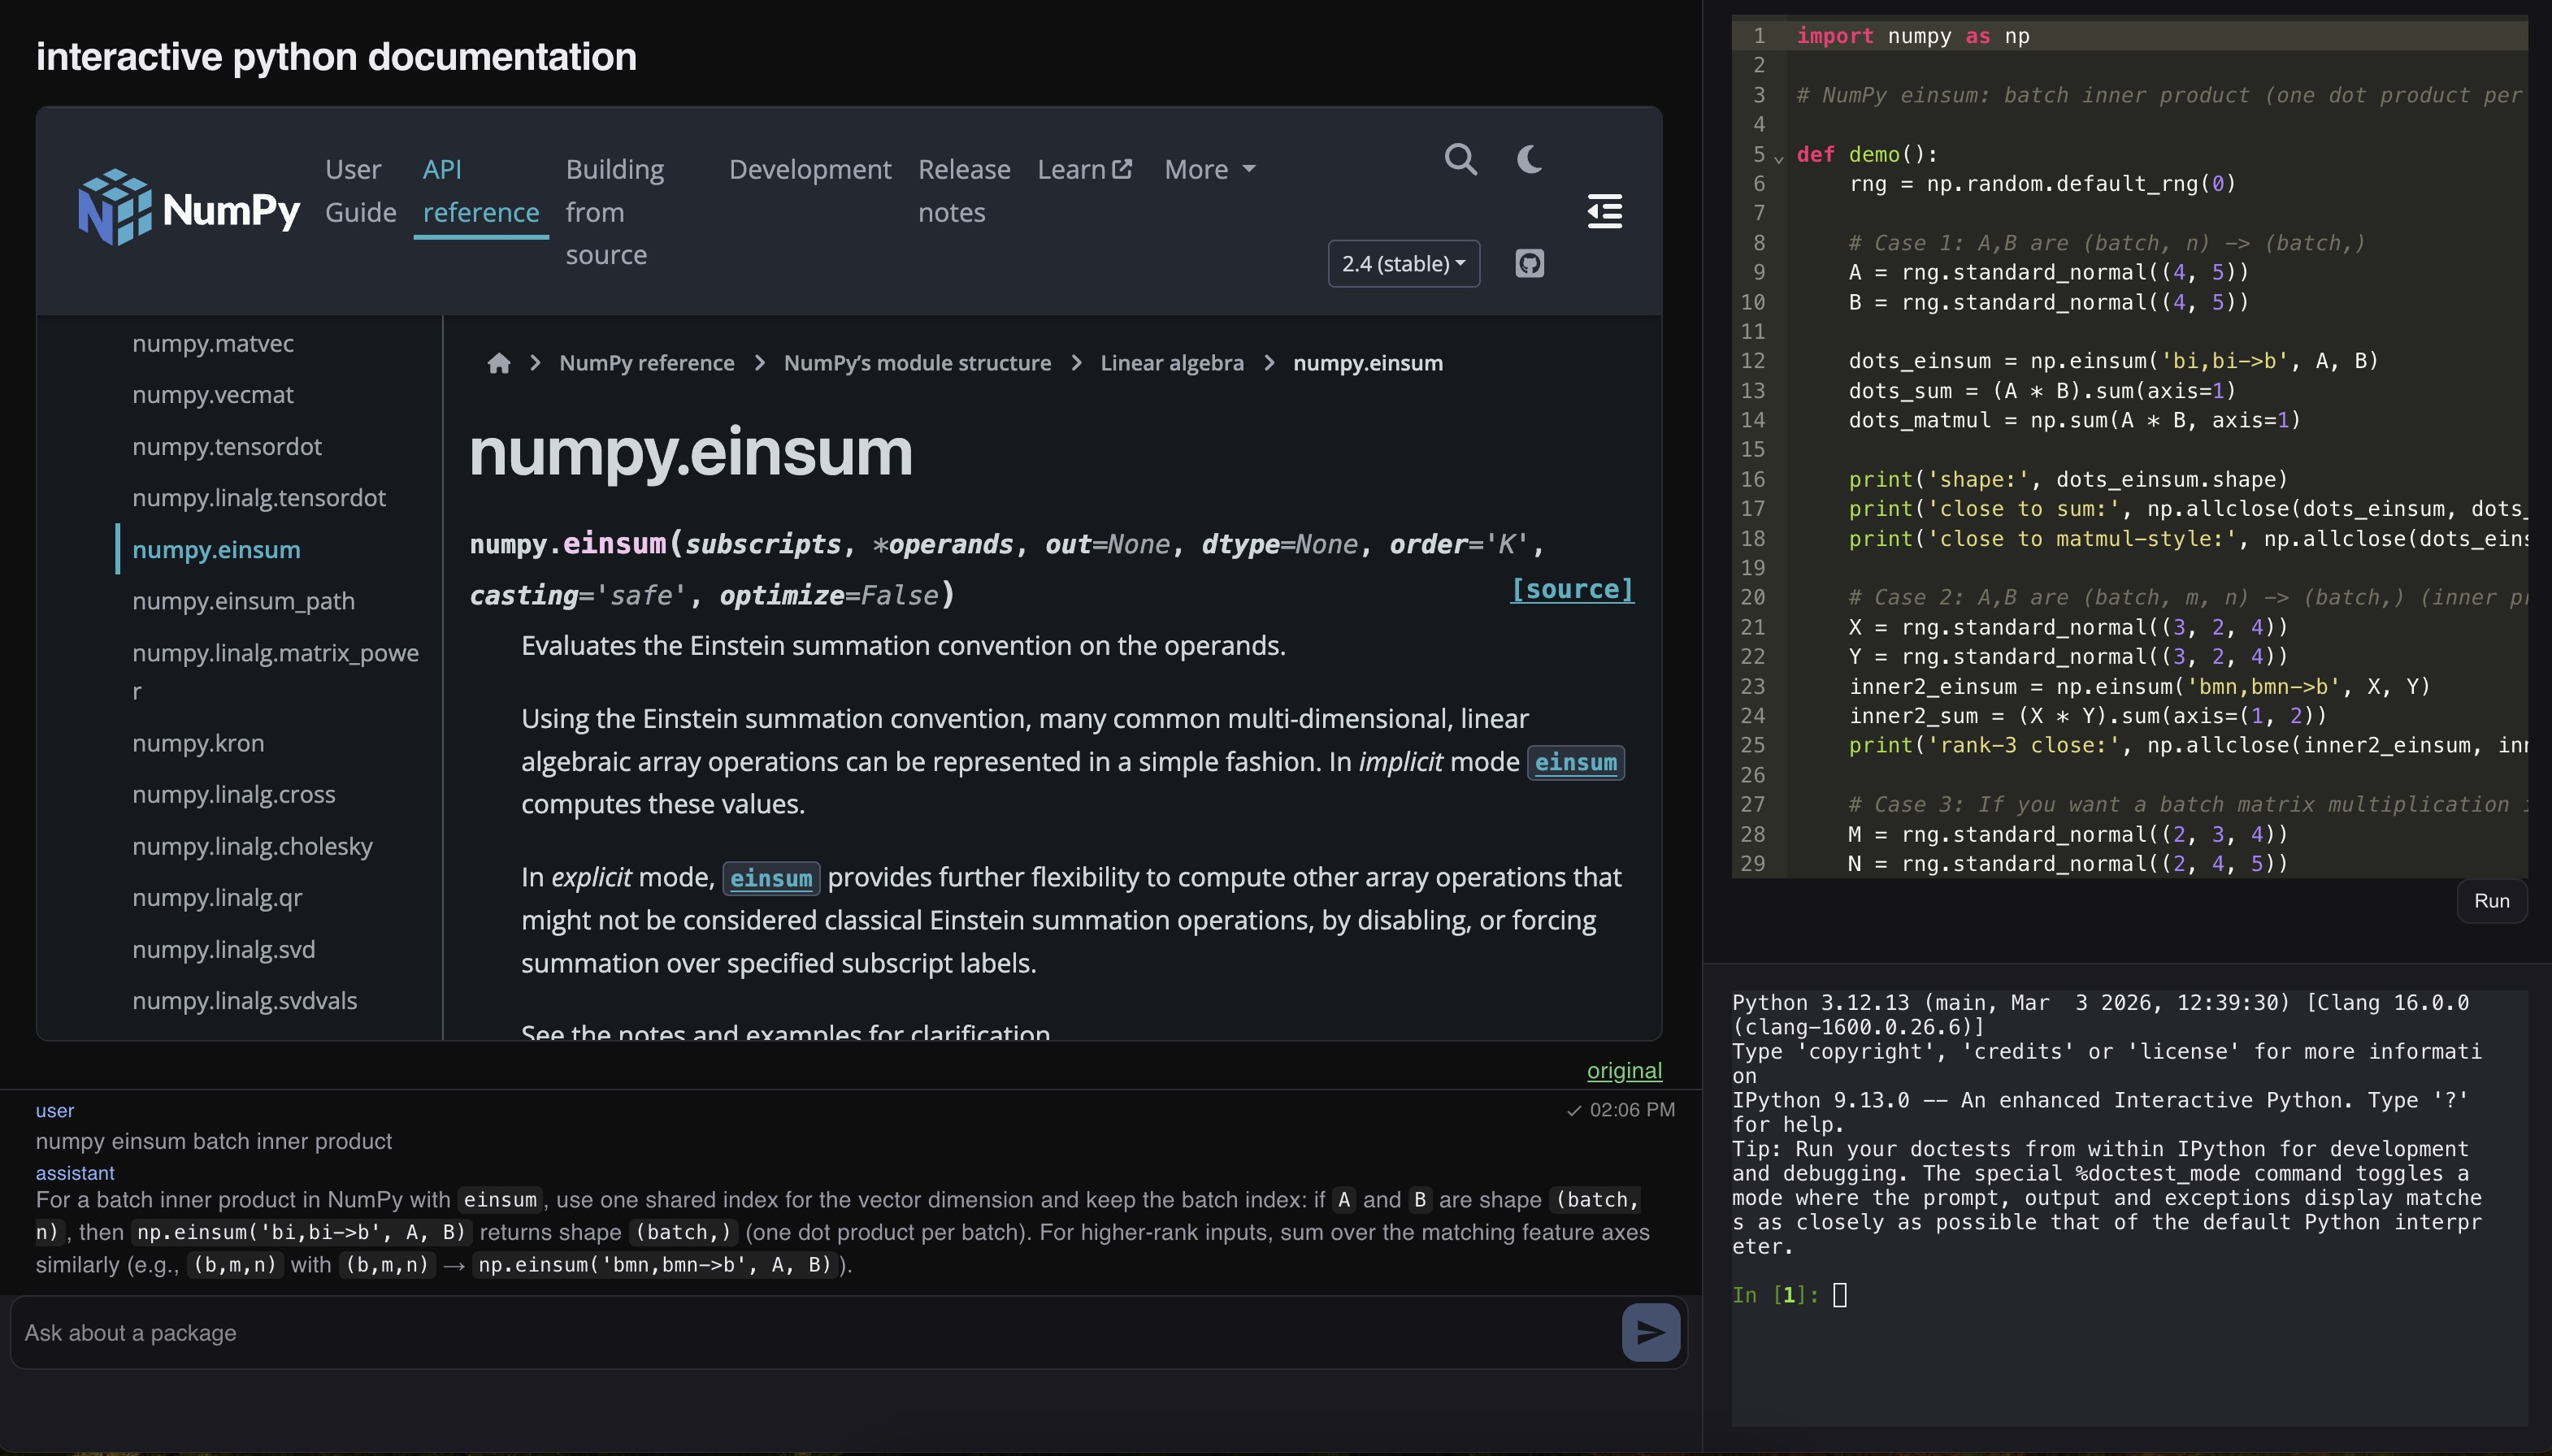
Task: Open numpy.linalg.cross in the sidebar
Action: click(234, 795)
